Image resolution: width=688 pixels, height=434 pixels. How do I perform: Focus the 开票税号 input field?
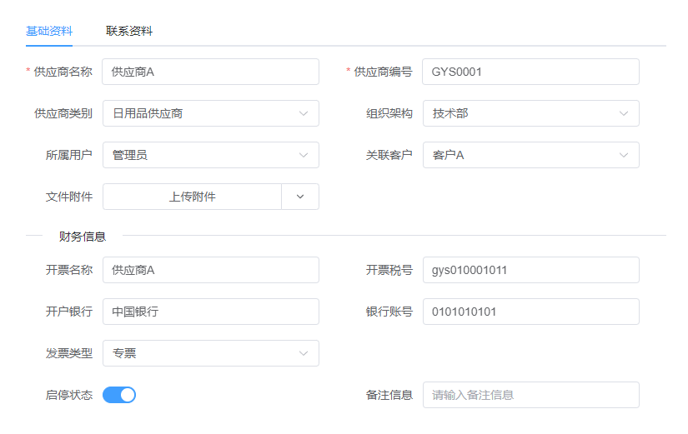pos(530,270)
